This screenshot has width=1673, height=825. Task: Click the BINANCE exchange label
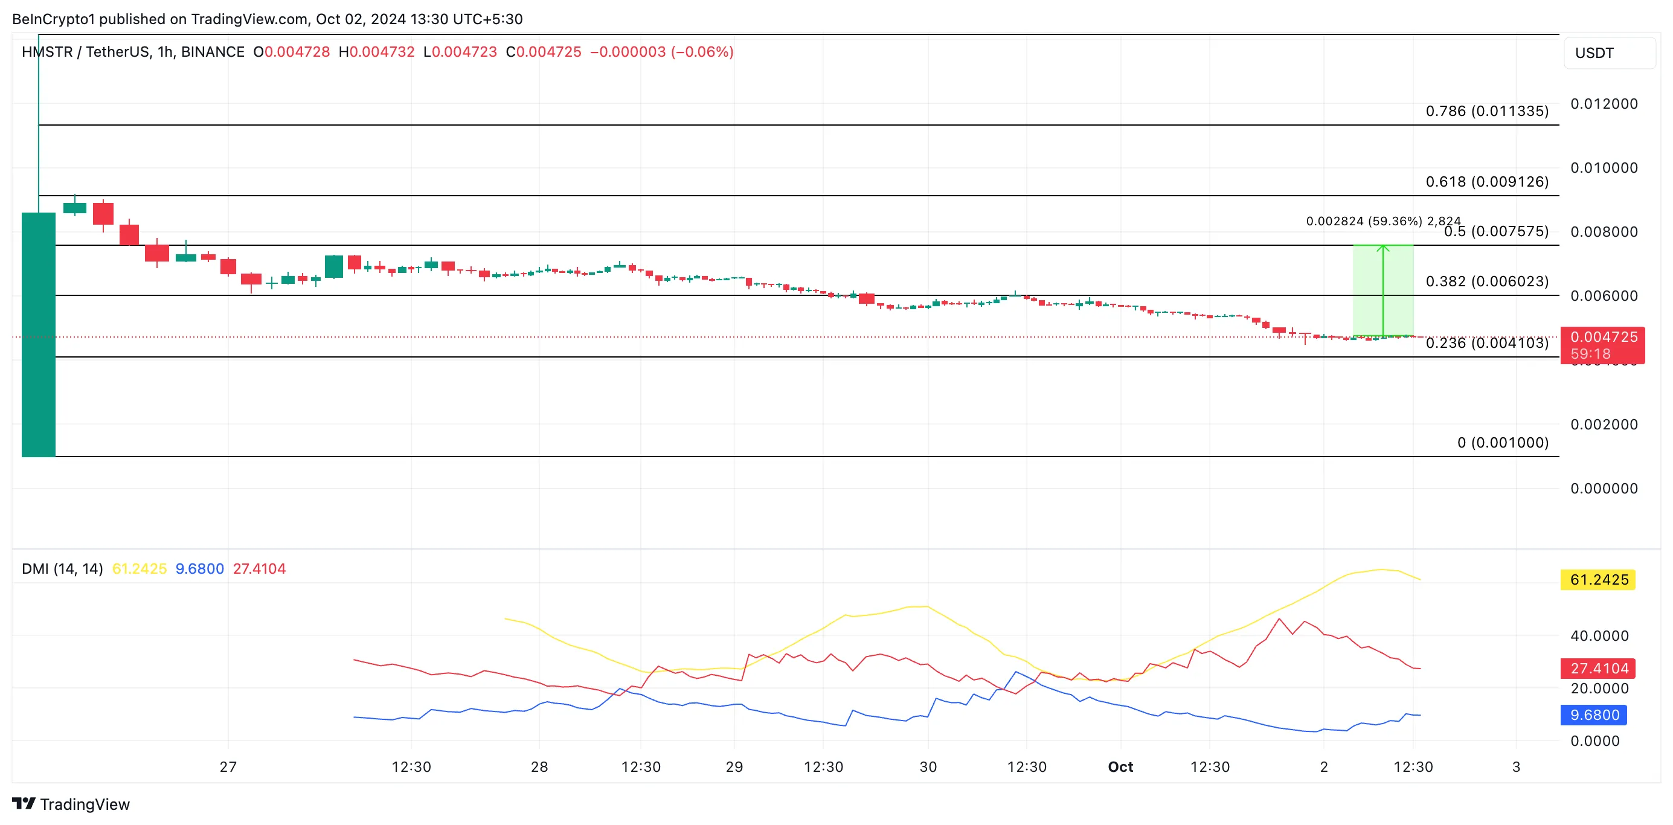[x=214, y=51]
